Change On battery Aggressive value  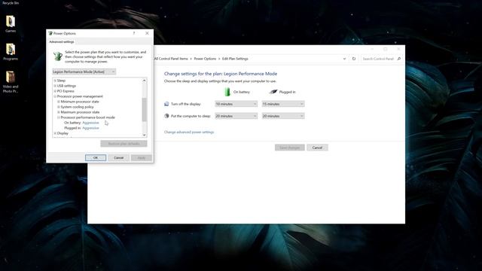90,123
